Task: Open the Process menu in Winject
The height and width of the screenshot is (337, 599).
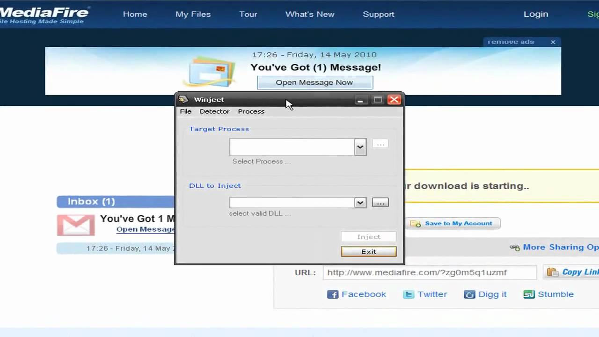Action: pyautogui.click(x=251, y=111)
